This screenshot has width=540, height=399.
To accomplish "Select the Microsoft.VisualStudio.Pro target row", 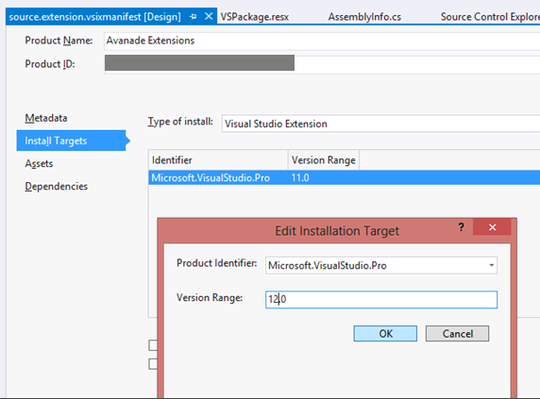I will 344,178.
